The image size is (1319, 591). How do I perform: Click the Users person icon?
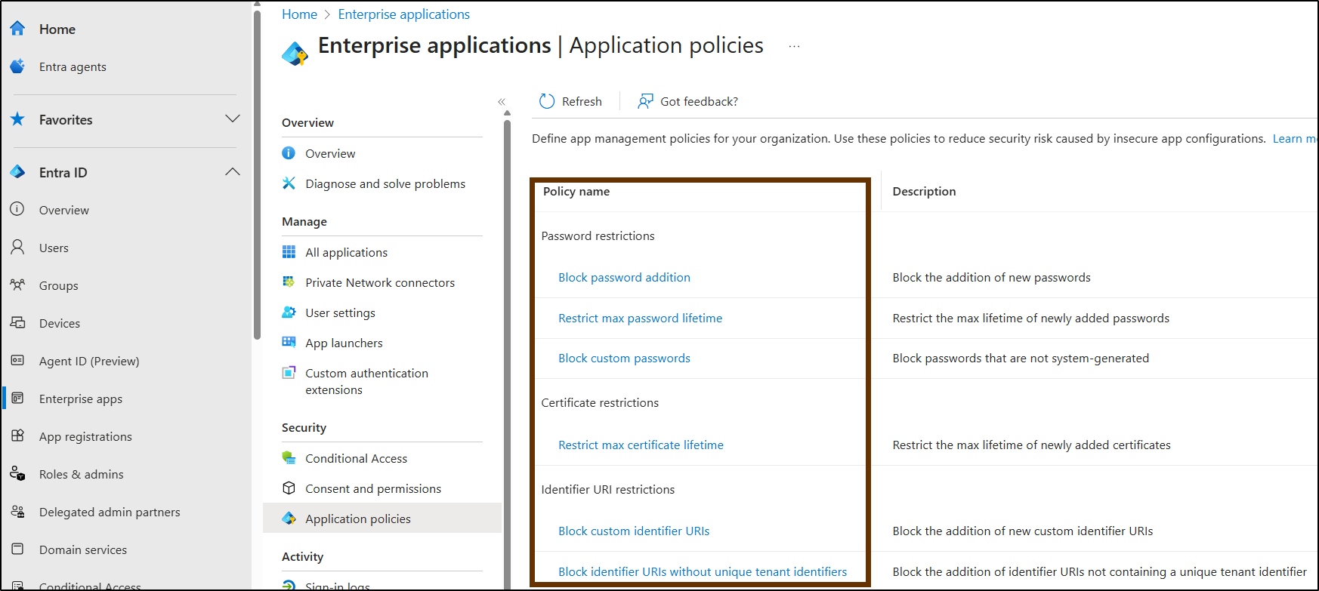pyautogui.click(x=17, y=247)
